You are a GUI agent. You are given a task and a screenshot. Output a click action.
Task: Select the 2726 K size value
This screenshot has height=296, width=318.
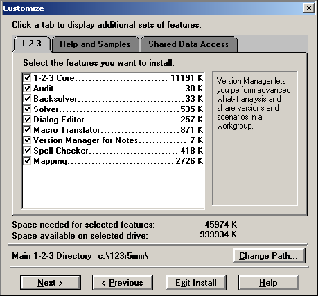coord(189,161)
